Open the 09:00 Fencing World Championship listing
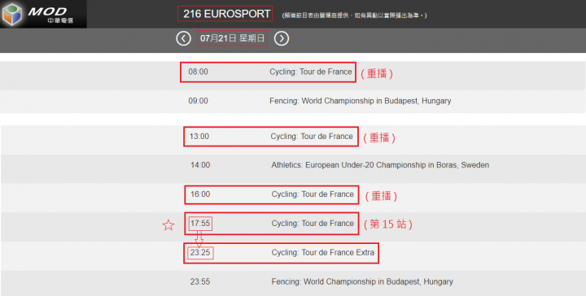 click(x=320, y=101)
